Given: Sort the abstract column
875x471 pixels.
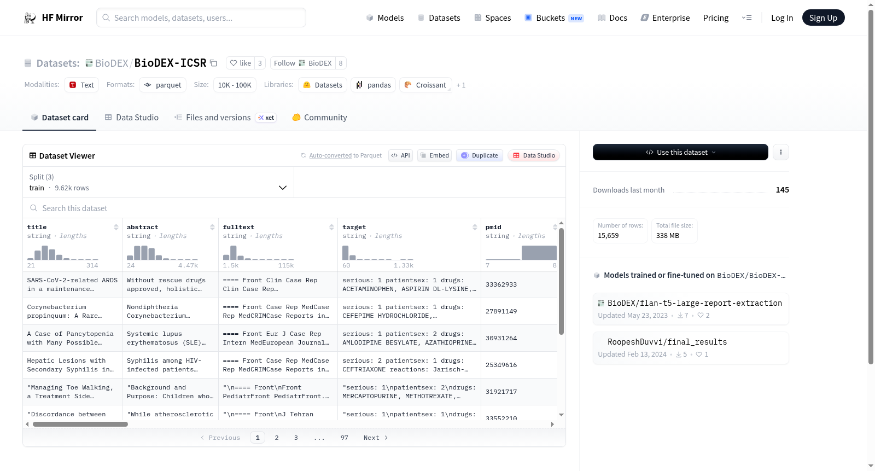Looking at the screenshot, I should point(212,227).
